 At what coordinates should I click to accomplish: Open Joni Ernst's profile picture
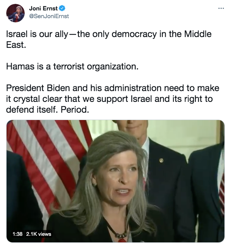(15, 13)
